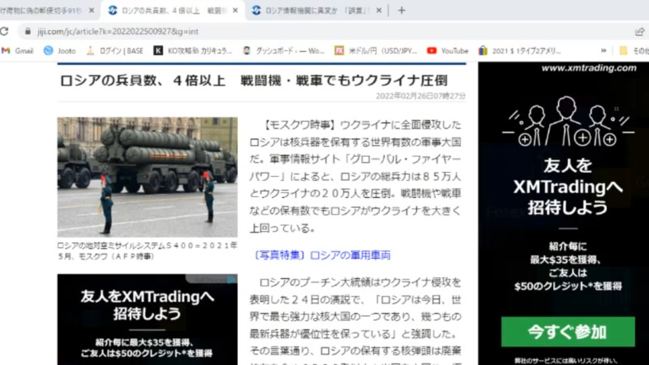Screen dimensions: 649x365
Task: Click the lock icon in address bar
Action: pos(28,32)
